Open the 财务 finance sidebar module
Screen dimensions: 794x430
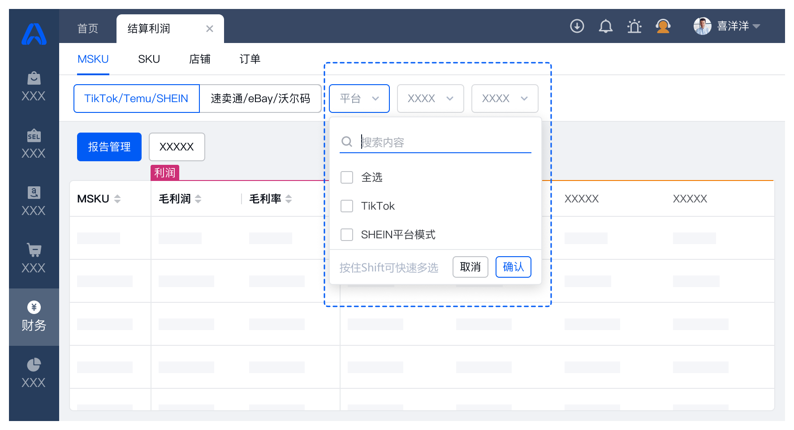[x=34, y=317]
